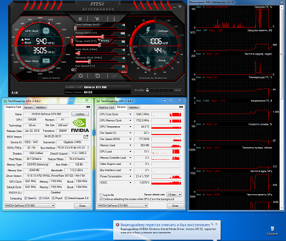
Task: Click screenshot camera icon in left GPU-Z window
Action: pos(88,107)
